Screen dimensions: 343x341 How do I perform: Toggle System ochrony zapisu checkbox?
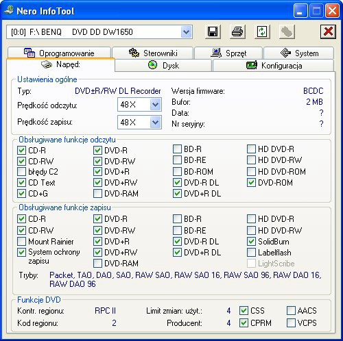(21, 253)
